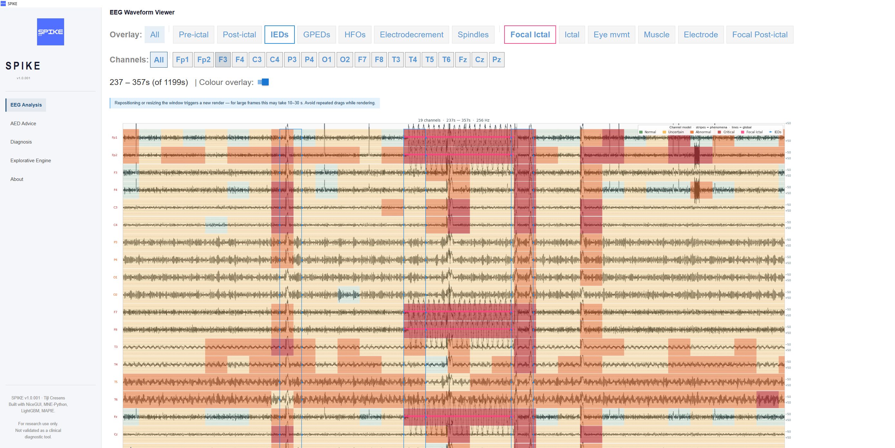The image size is (895, 448).
Task: Select channel T6
Action: pyautogui.click(x=447, y=60)
